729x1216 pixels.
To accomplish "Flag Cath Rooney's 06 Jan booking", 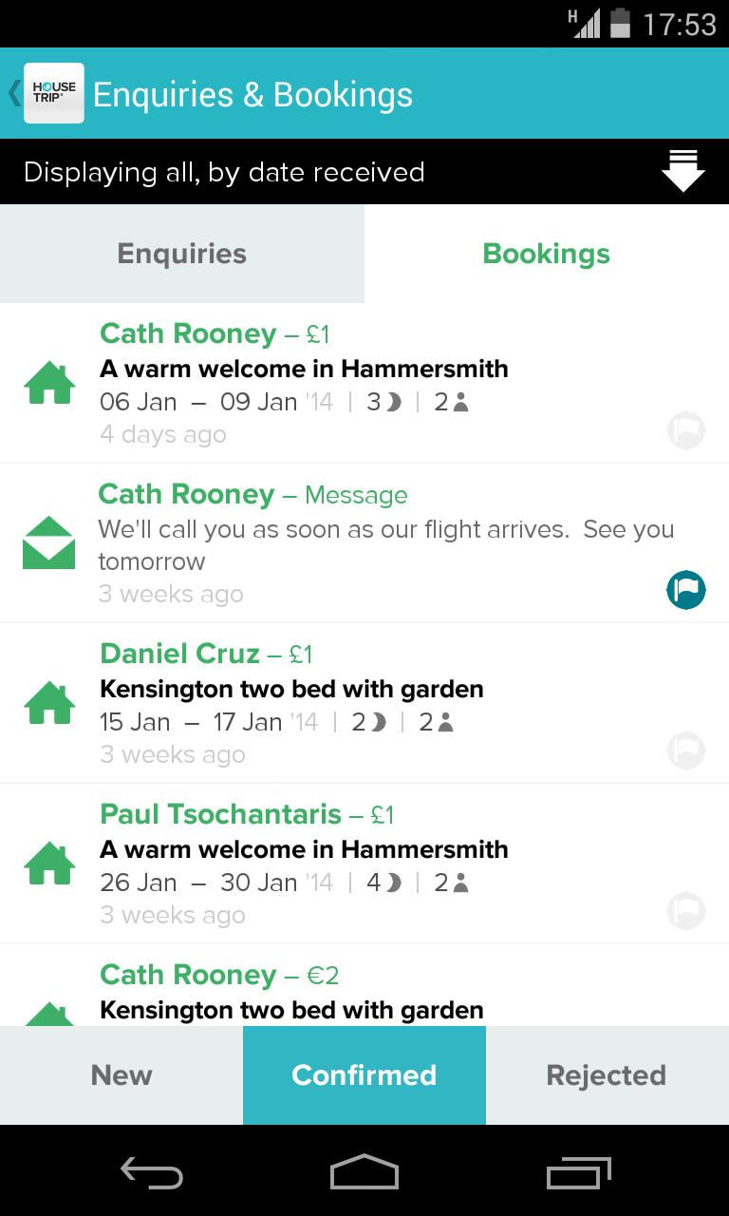I will (x=685, y=430).
